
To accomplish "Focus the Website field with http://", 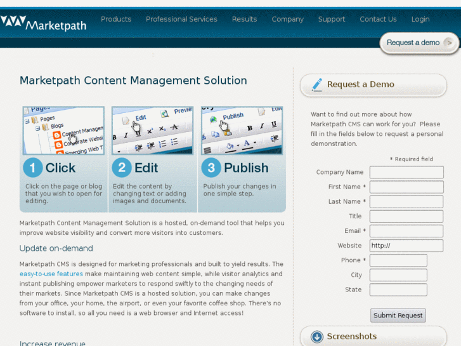I will click(406, 246).
